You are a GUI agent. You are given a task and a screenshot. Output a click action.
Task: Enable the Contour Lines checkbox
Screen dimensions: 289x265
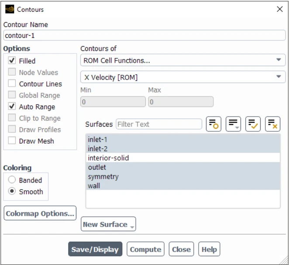coord(12,84)
